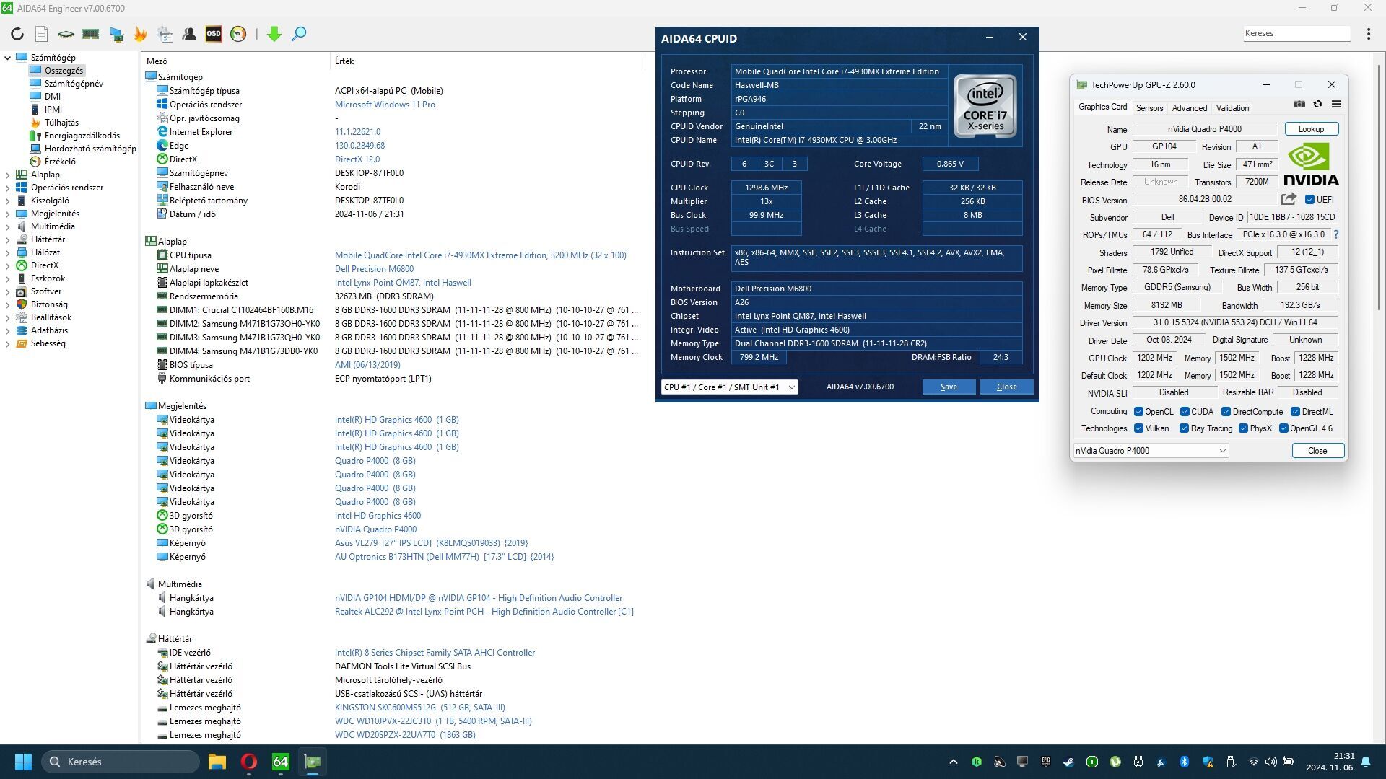The width and height of the screenshot is (1386, 779).
Task: Open the Dell Precision M6800 link
Action: (374, 269)
